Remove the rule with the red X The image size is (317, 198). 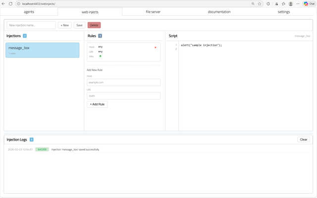(155, 48)
